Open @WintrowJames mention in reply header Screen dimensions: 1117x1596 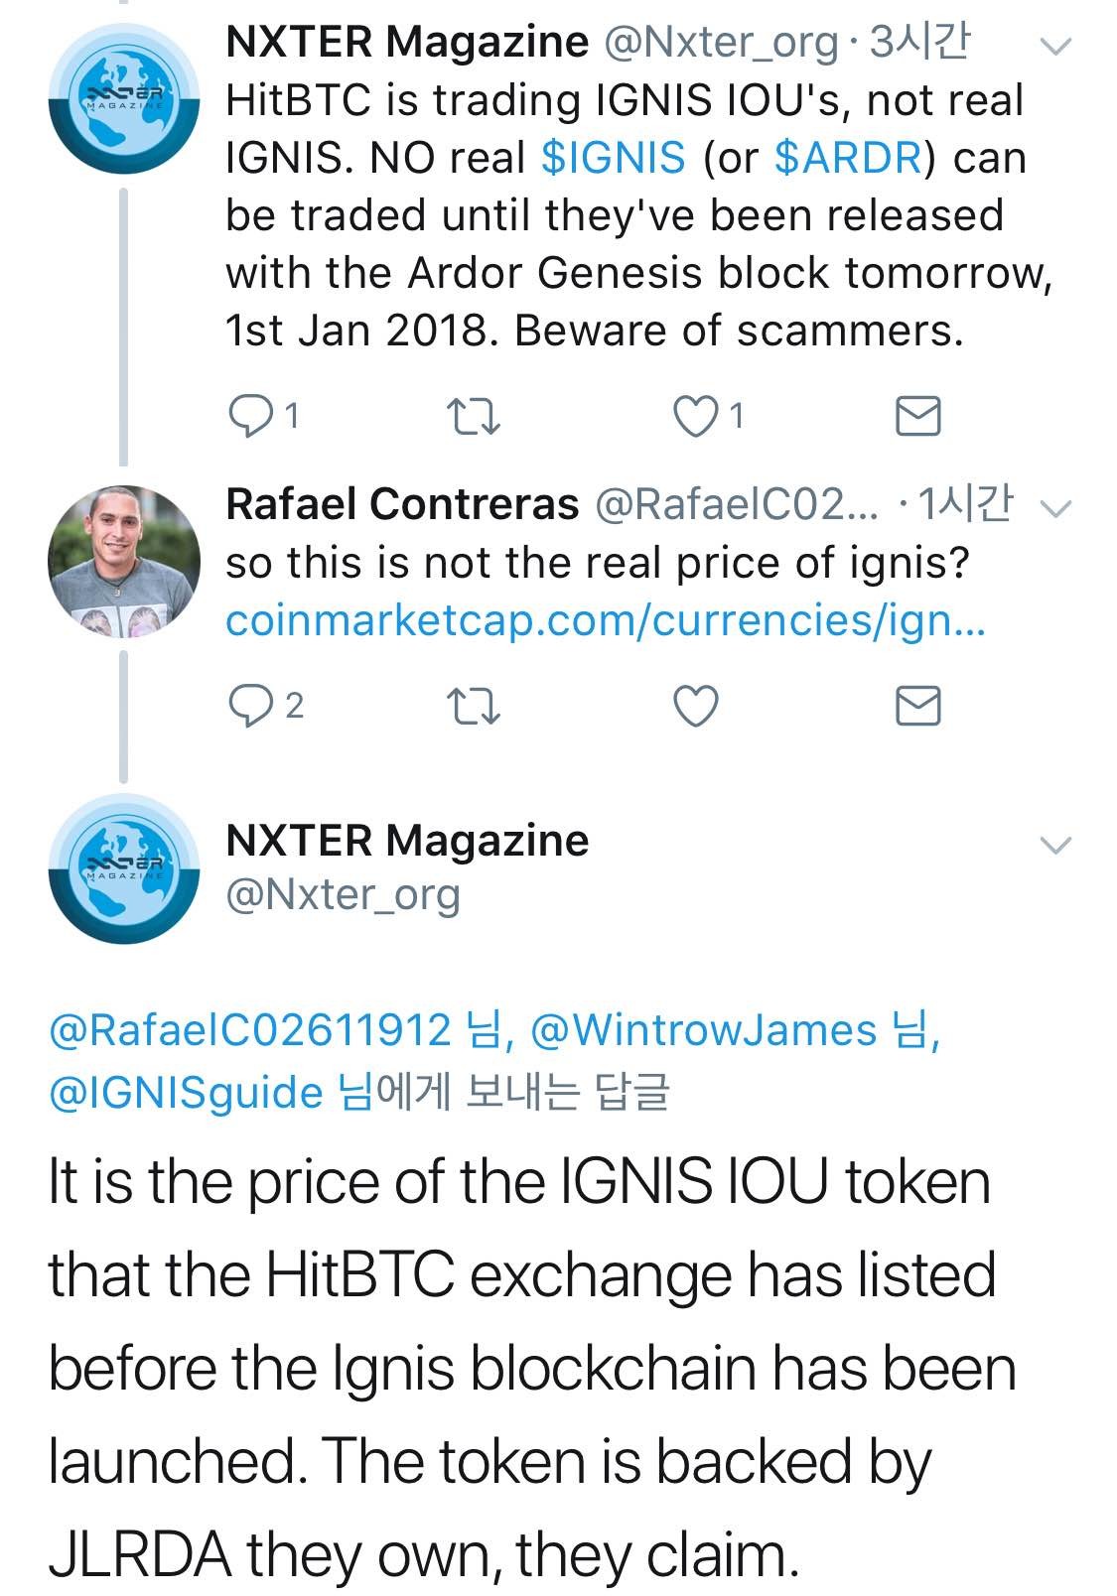tap(704, 1030)
